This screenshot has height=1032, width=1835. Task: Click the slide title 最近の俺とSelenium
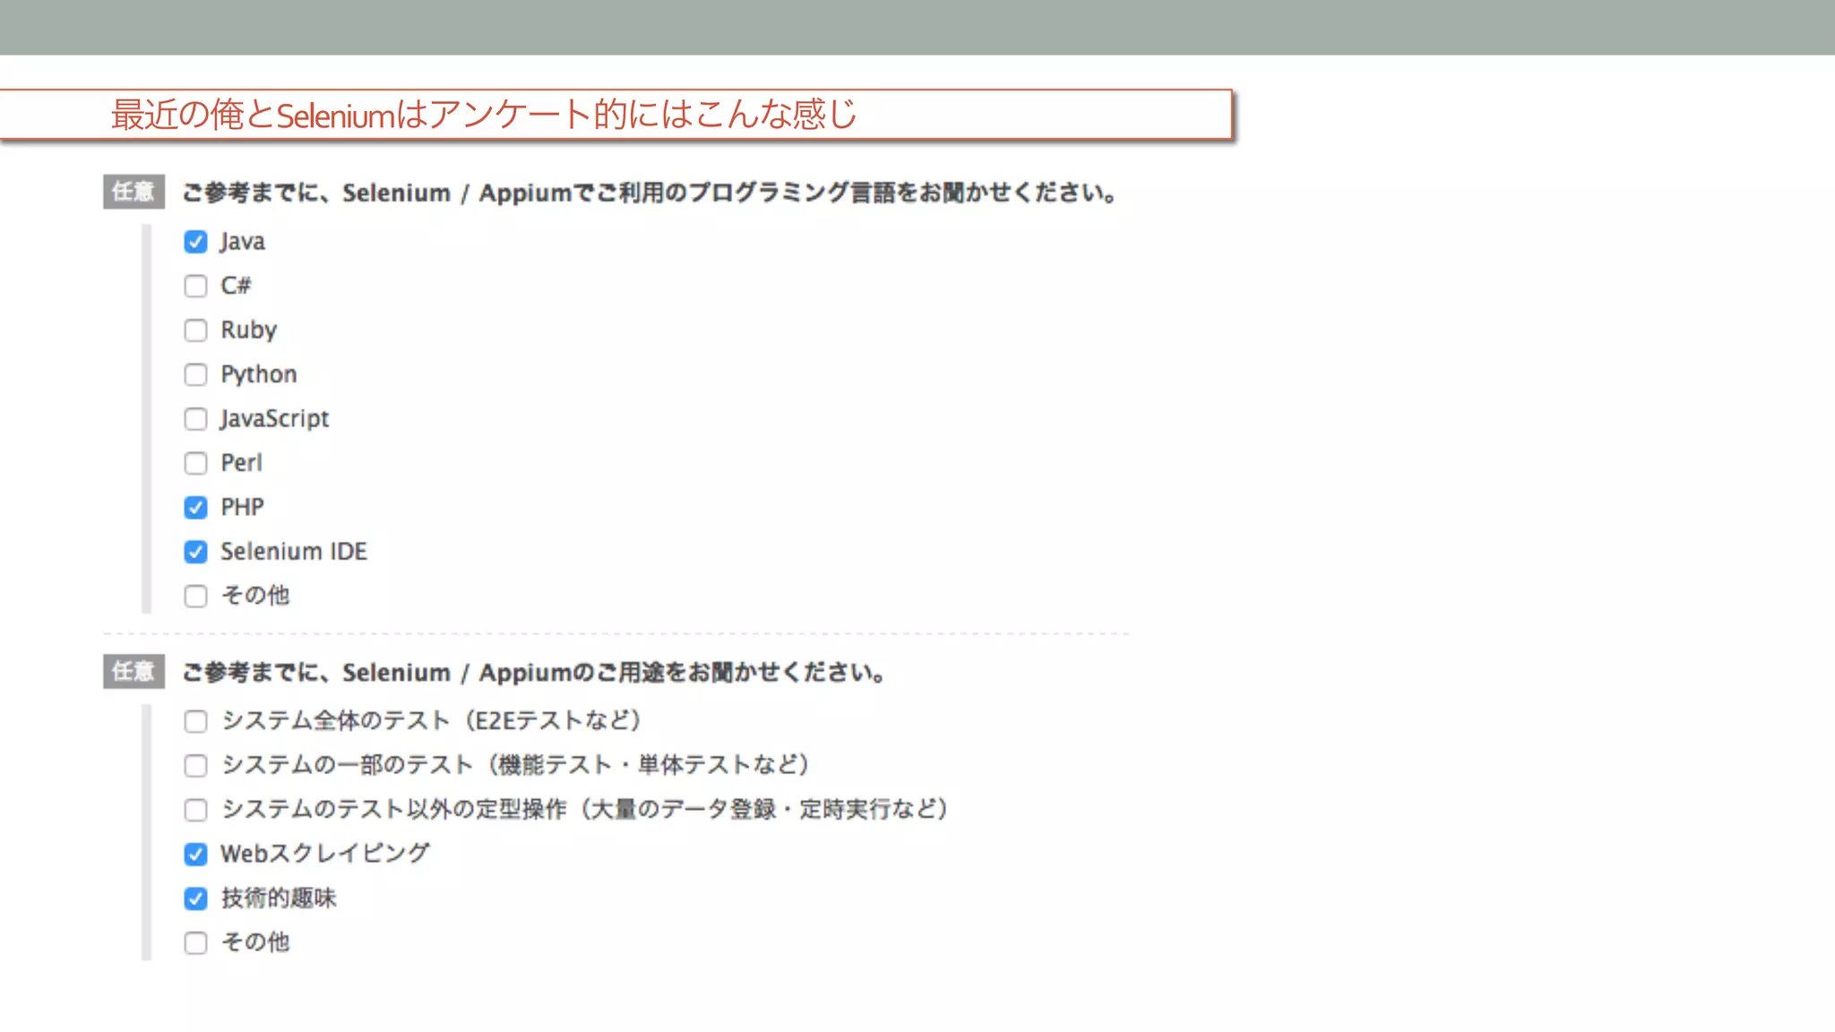484,115
